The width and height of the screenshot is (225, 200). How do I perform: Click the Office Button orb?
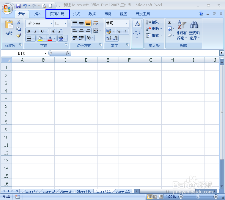pos(7,9)
